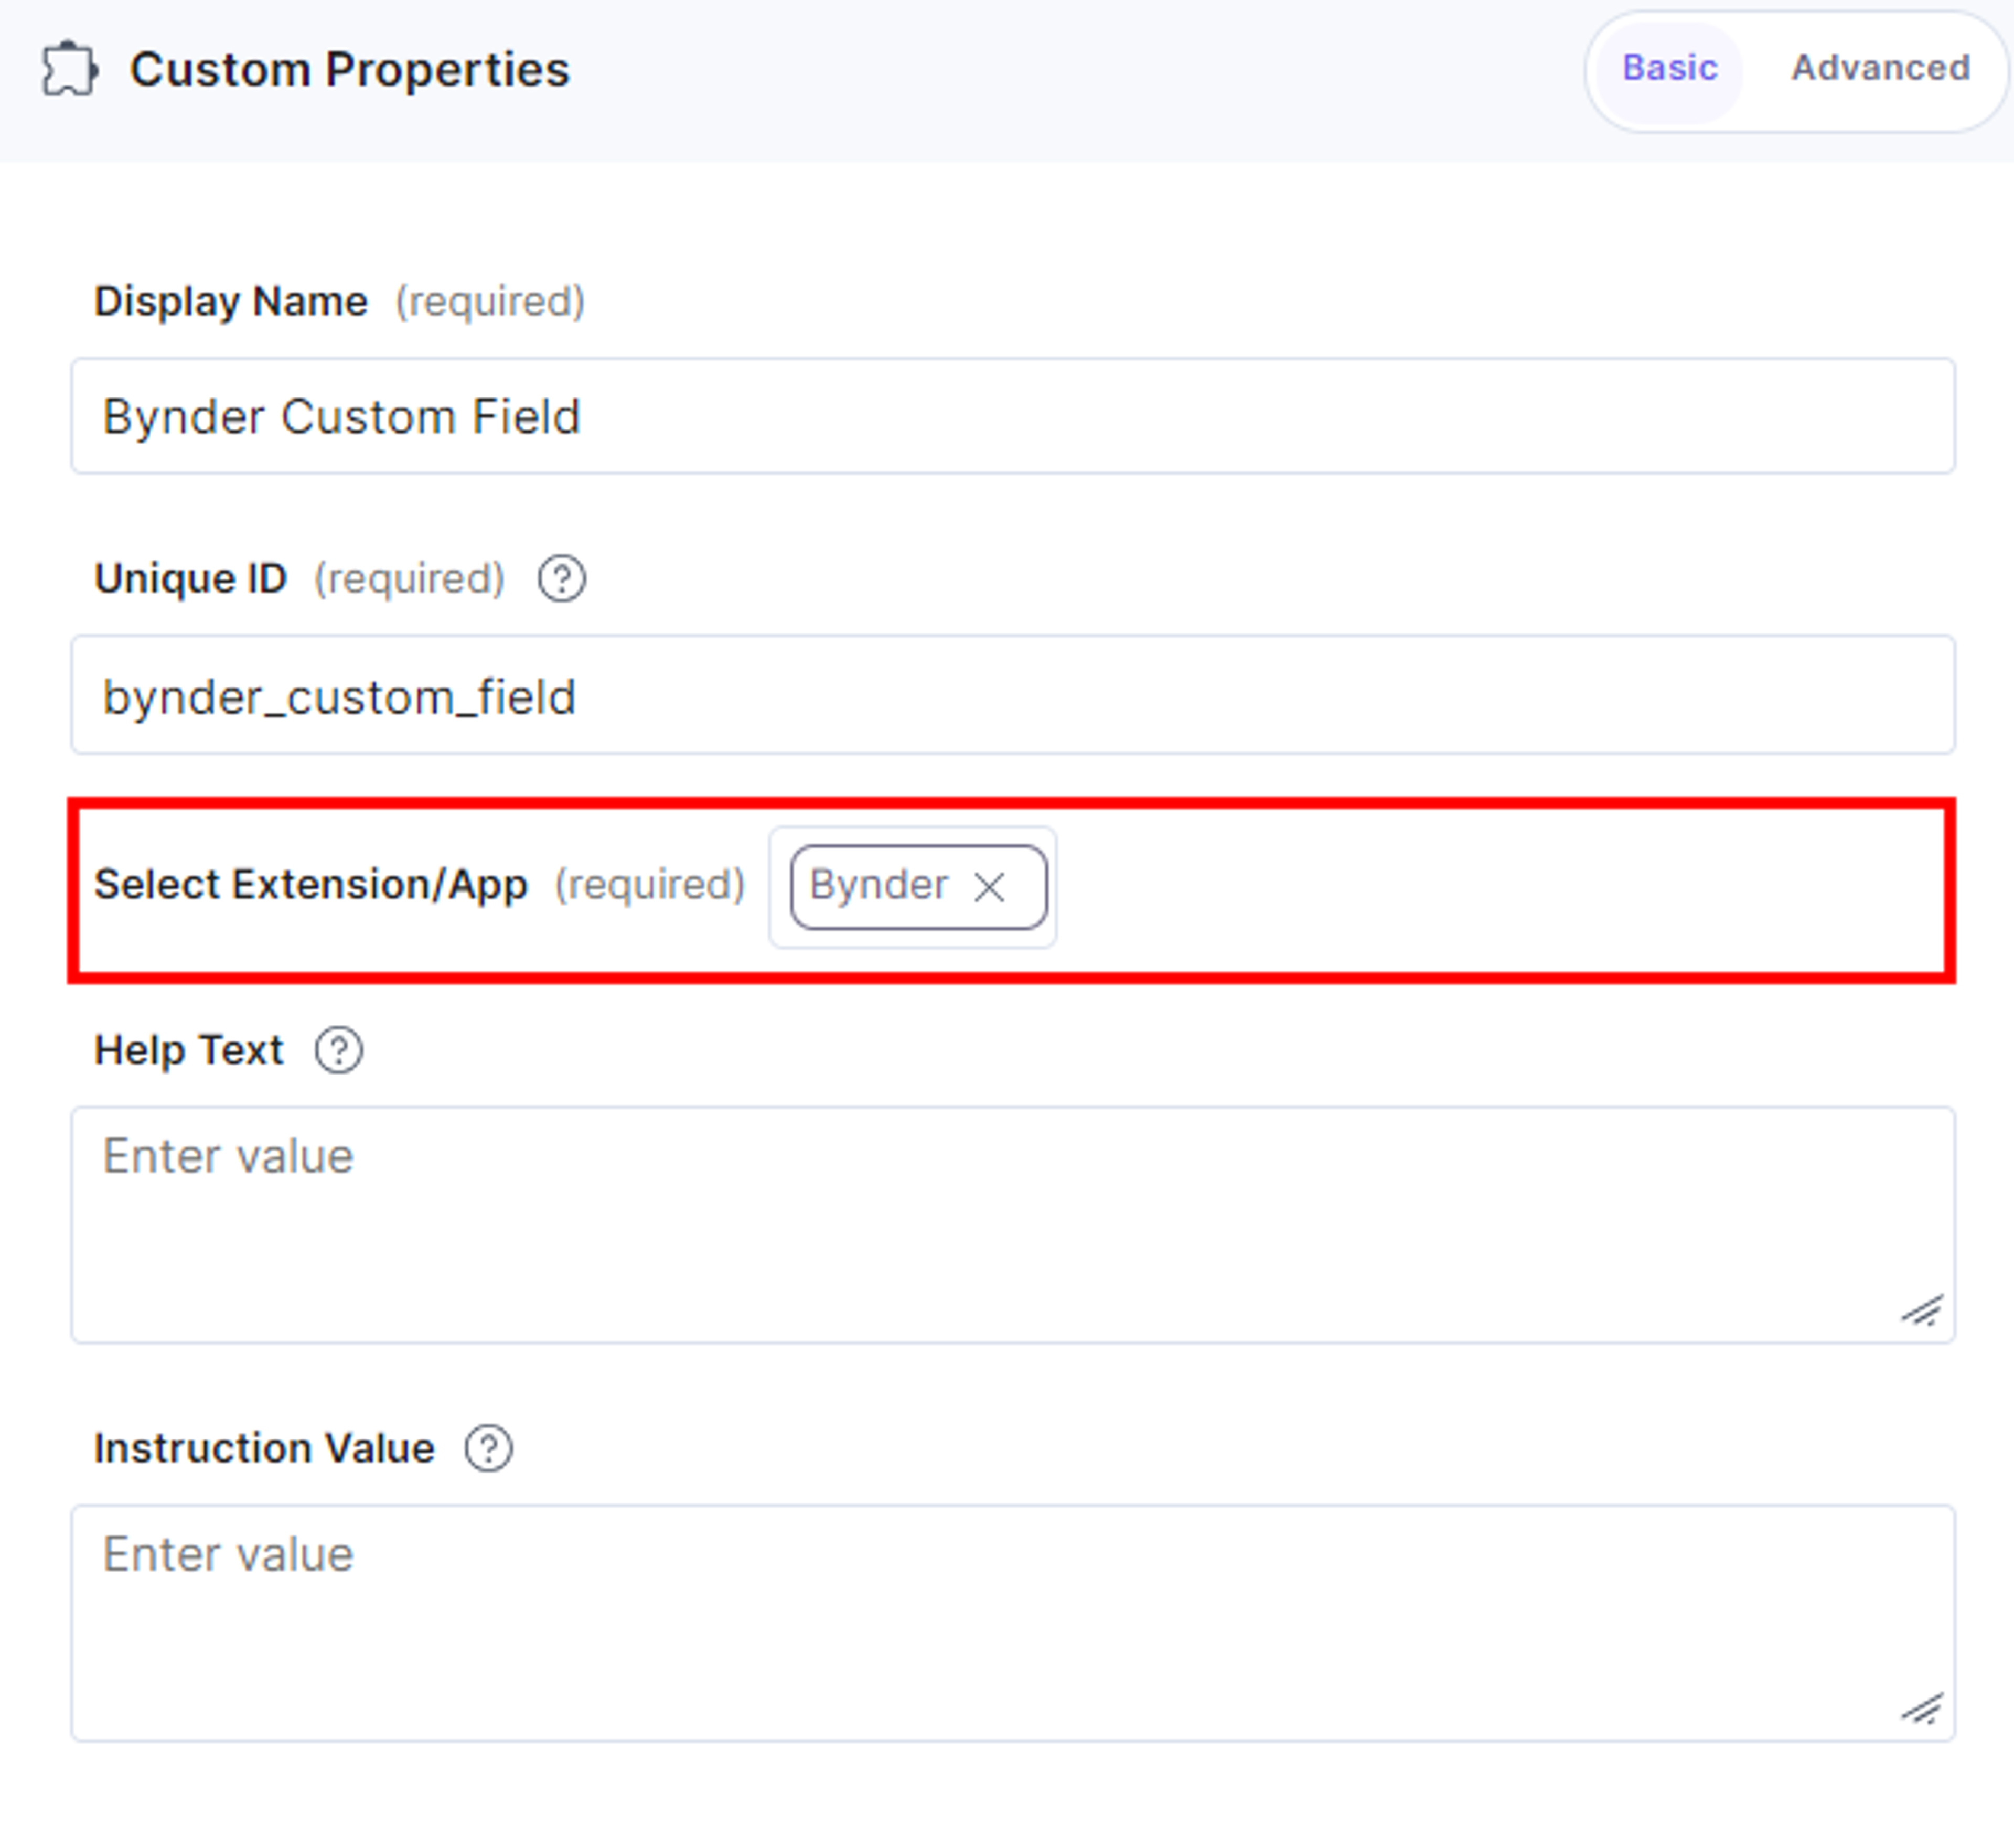Click inside the Instruction Value textarea
This screenshot has width=2014, height=1848.
point(1012,1624)
